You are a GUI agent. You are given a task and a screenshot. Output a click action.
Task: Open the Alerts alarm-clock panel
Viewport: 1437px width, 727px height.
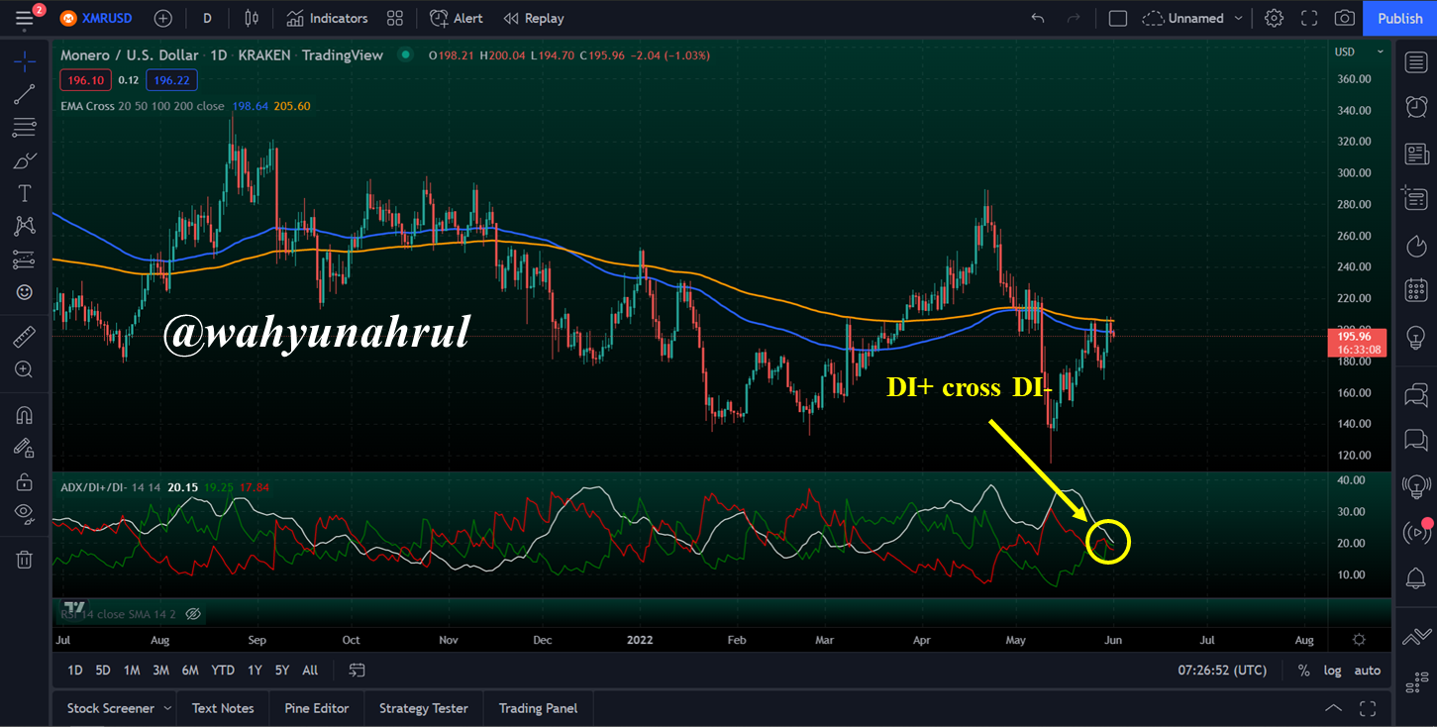click(1417, 106)
